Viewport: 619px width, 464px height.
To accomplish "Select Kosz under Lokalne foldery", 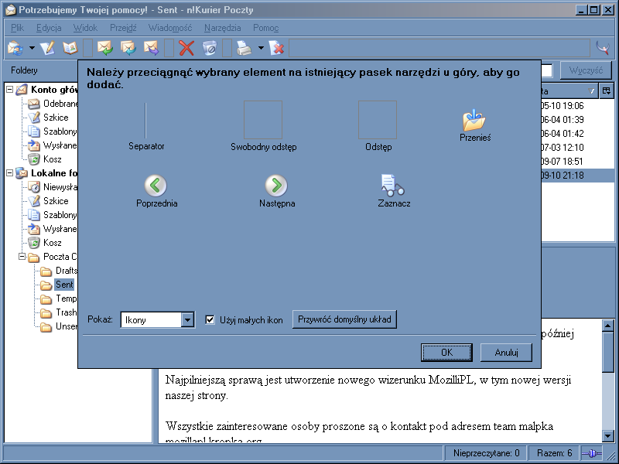I will 46,243.
